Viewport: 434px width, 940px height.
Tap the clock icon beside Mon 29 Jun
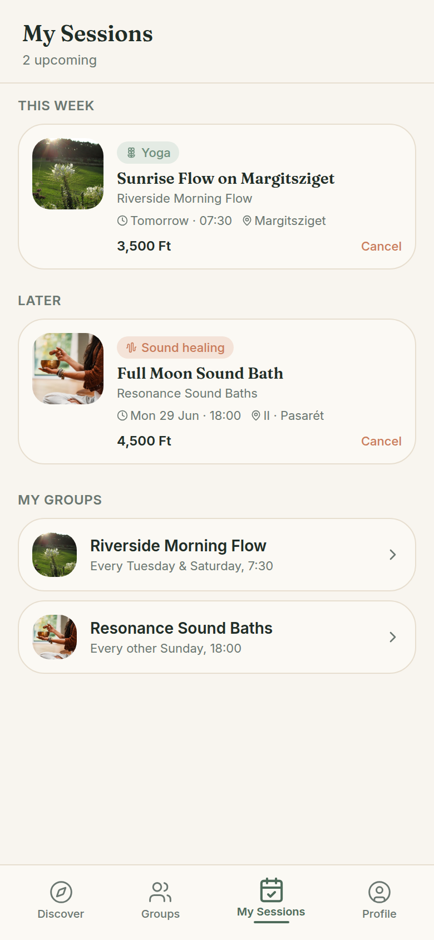coord(122,415)
